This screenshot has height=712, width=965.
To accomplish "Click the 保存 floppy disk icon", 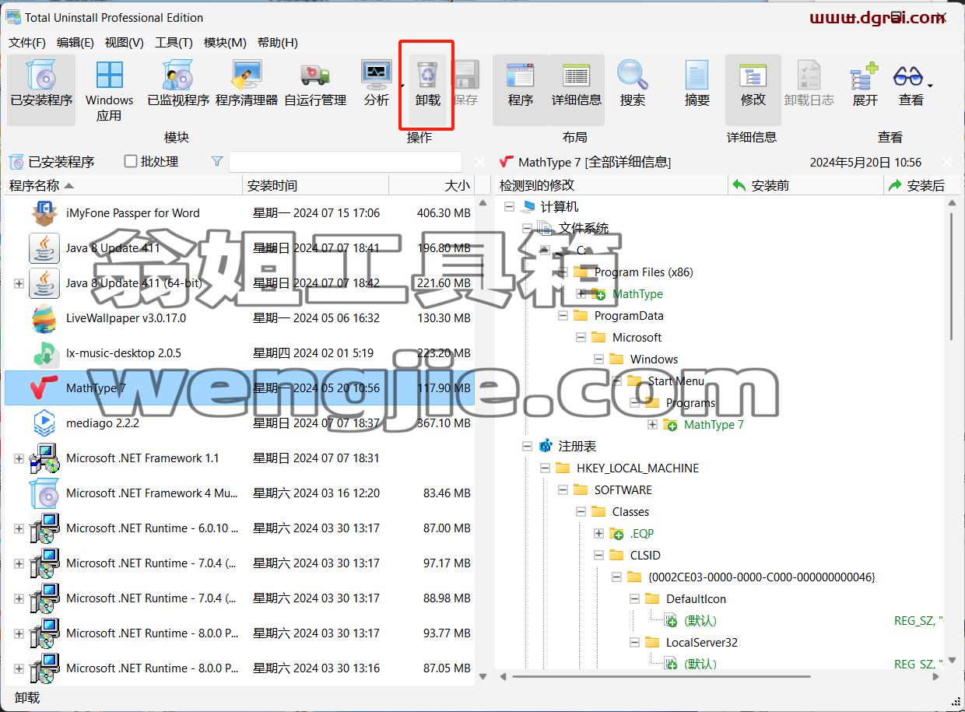I will click(465, 74).
